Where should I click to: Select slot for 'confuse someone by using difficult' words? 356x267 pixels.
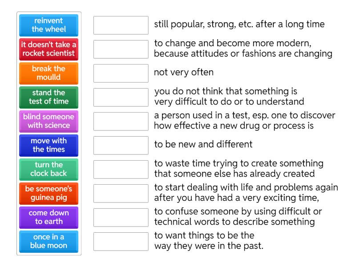pyautogui.click(x=121, y=218)
